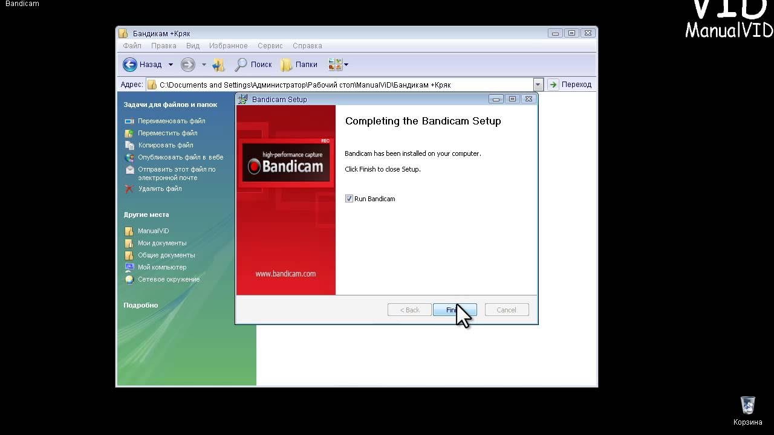Click the Bandicam Setup title bar icon

click(x=243, y=99)
